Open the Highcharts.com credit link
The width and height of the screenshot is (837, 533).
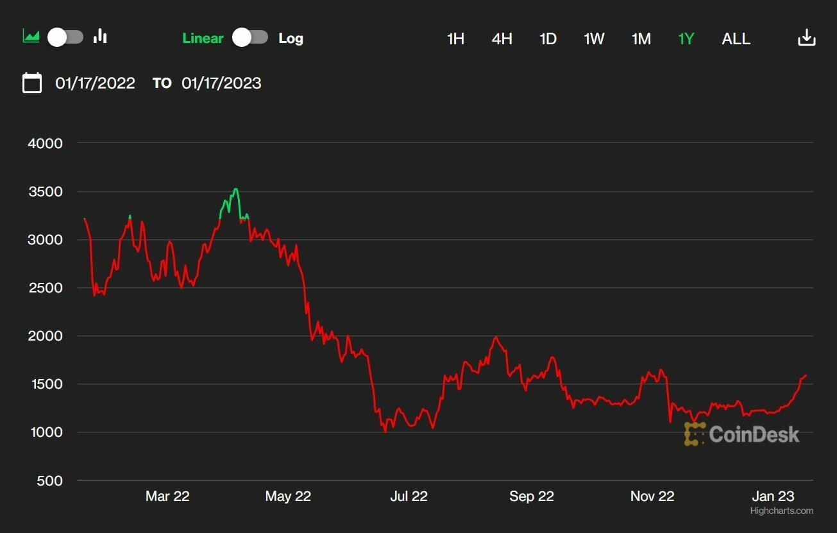point(781,511)
